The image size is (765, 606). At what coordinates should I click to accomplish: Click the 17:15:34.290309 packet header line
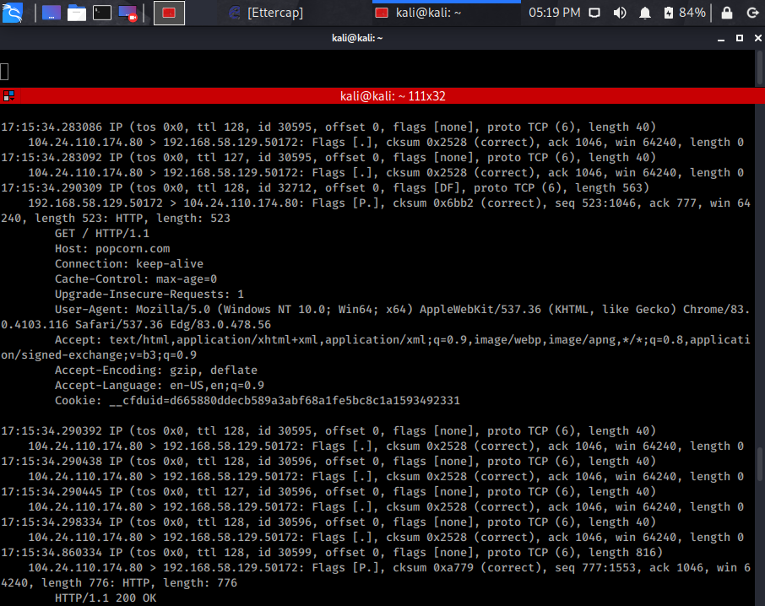tap(325, 187)
